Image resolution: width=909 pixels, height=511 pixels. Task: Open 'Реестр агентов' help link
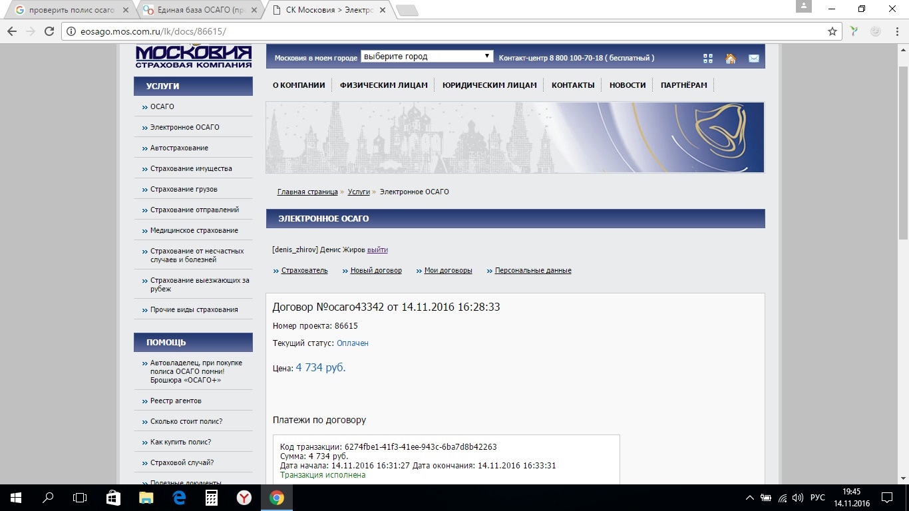[176, 401]
